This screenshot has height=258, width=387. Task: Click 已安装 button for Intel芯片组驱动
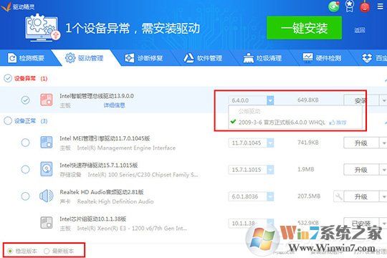360,224
